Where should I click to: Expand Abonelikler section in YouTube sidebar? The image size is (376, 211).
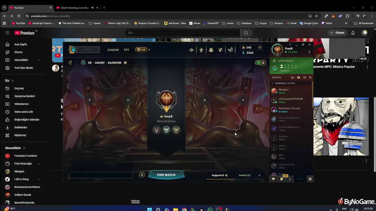pyautogui.click(x=24, y=148)
